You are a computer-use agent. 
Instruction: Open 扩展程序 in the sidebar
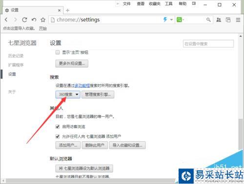pos(16,65)
